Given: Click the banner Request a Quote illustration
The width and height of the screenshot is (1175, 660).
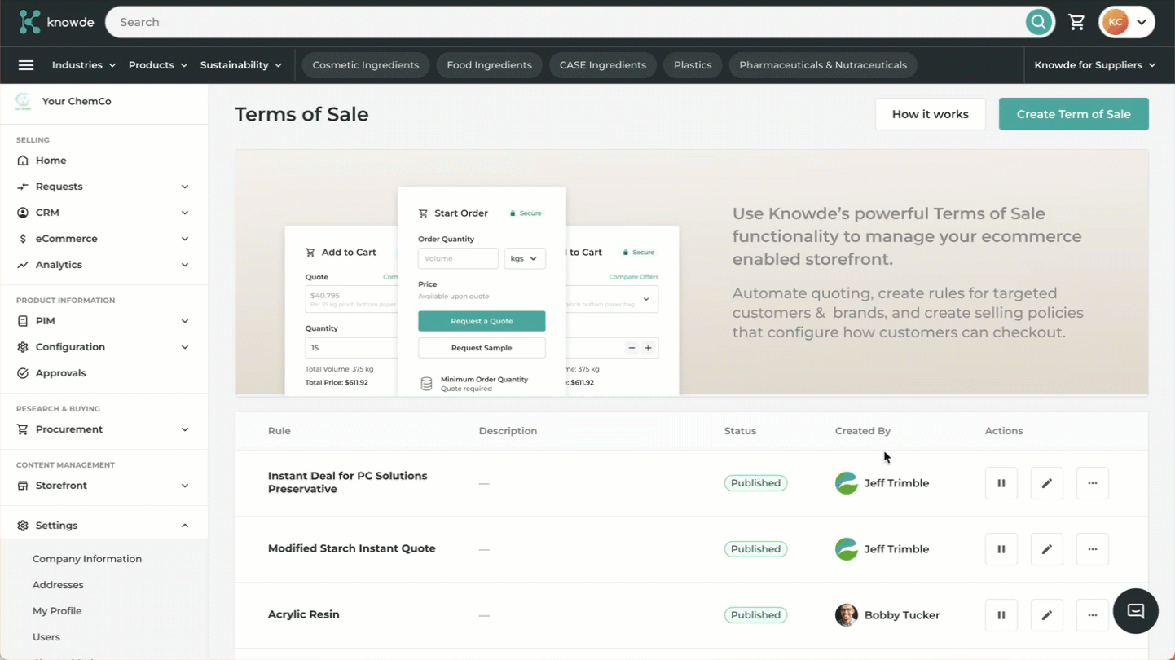Looking at the screenshot, I should click(482, 321).
